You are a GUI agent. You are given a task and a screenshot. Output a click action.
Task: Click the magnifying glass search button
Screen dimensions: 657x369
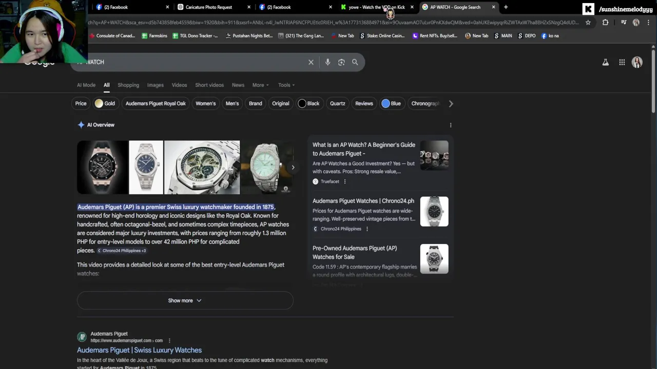(355, 62)
